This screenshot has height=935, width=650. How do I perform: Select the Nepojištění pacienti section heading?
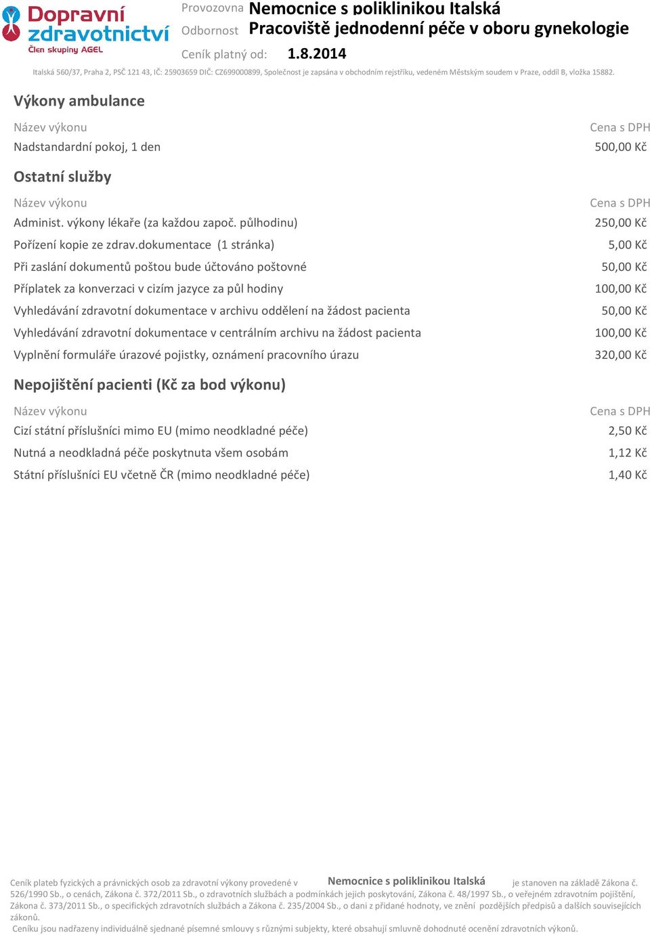(150, 385)
